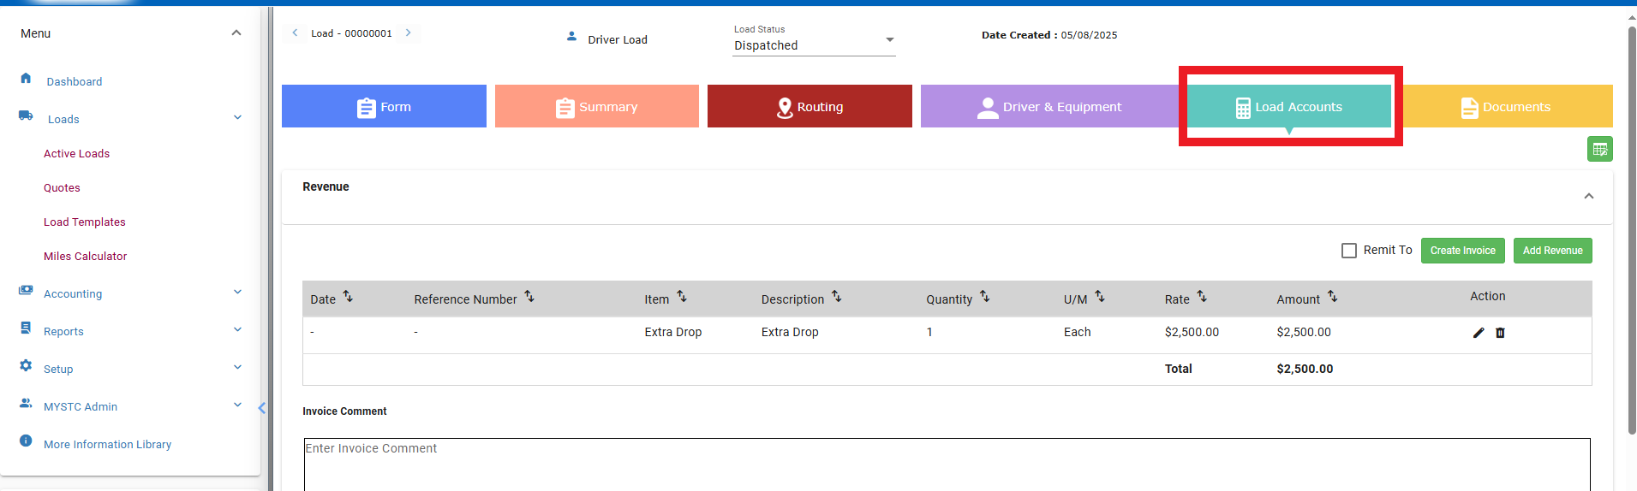
Task: Sort table by Date column arrows
Action: 348,297
